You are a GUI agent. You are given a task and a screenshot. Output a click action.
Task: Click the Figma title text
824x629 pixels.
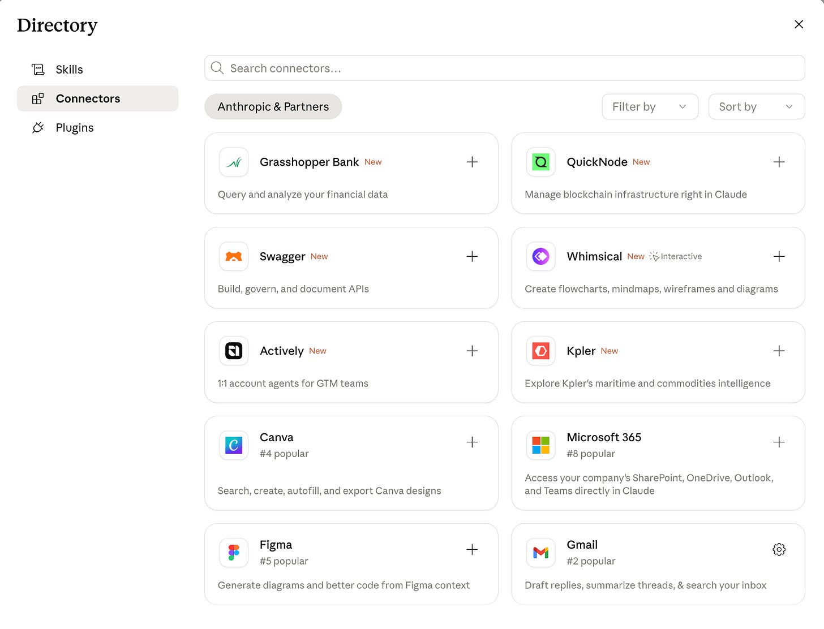(276, 545)
